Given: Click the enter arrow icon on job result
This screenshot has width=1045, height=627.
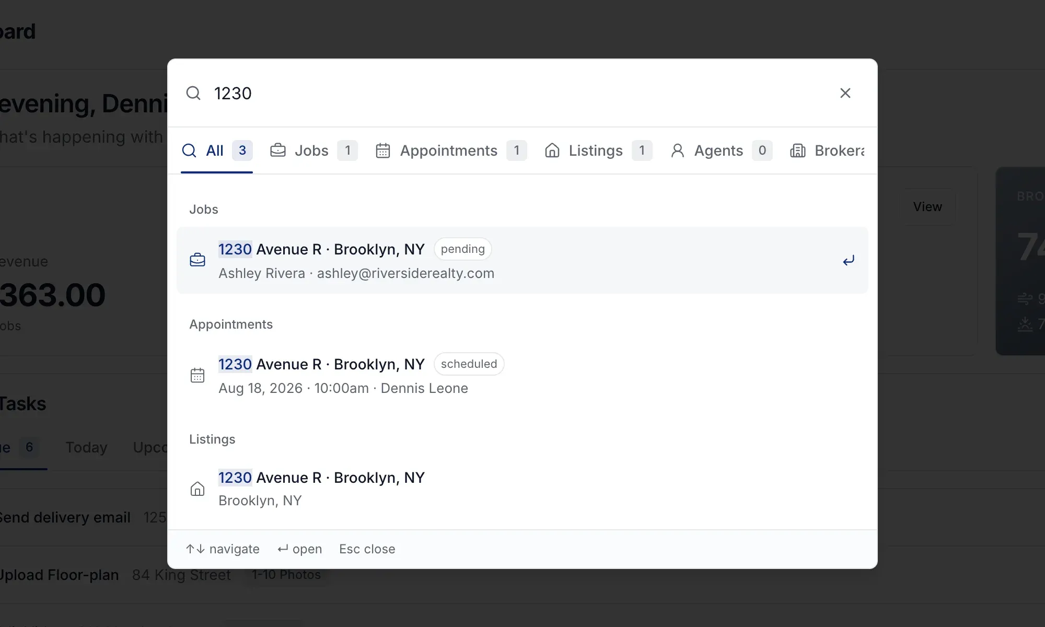Looking at the screenshot, I should click(x=849, y=260).
